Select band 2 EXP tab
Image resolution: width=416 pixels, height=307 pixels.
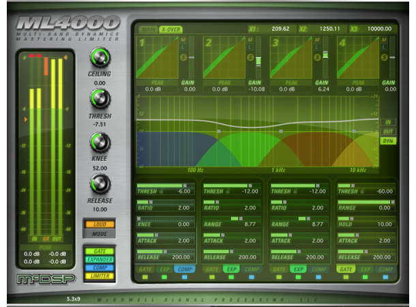coord(231,269)
